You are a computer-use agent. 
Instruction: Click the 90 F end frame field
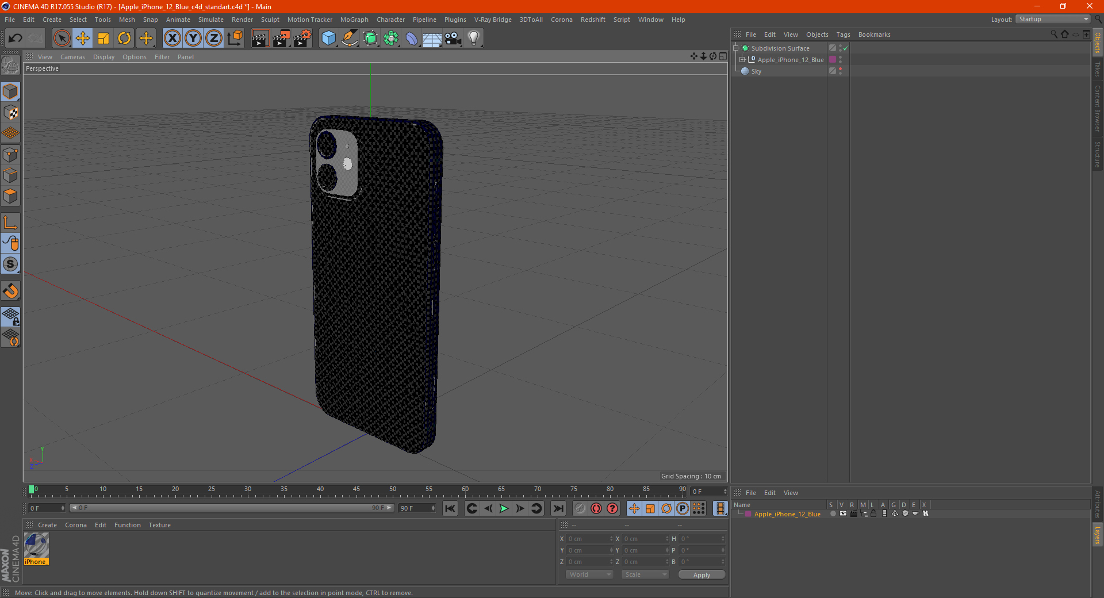[x=417, y=508]
